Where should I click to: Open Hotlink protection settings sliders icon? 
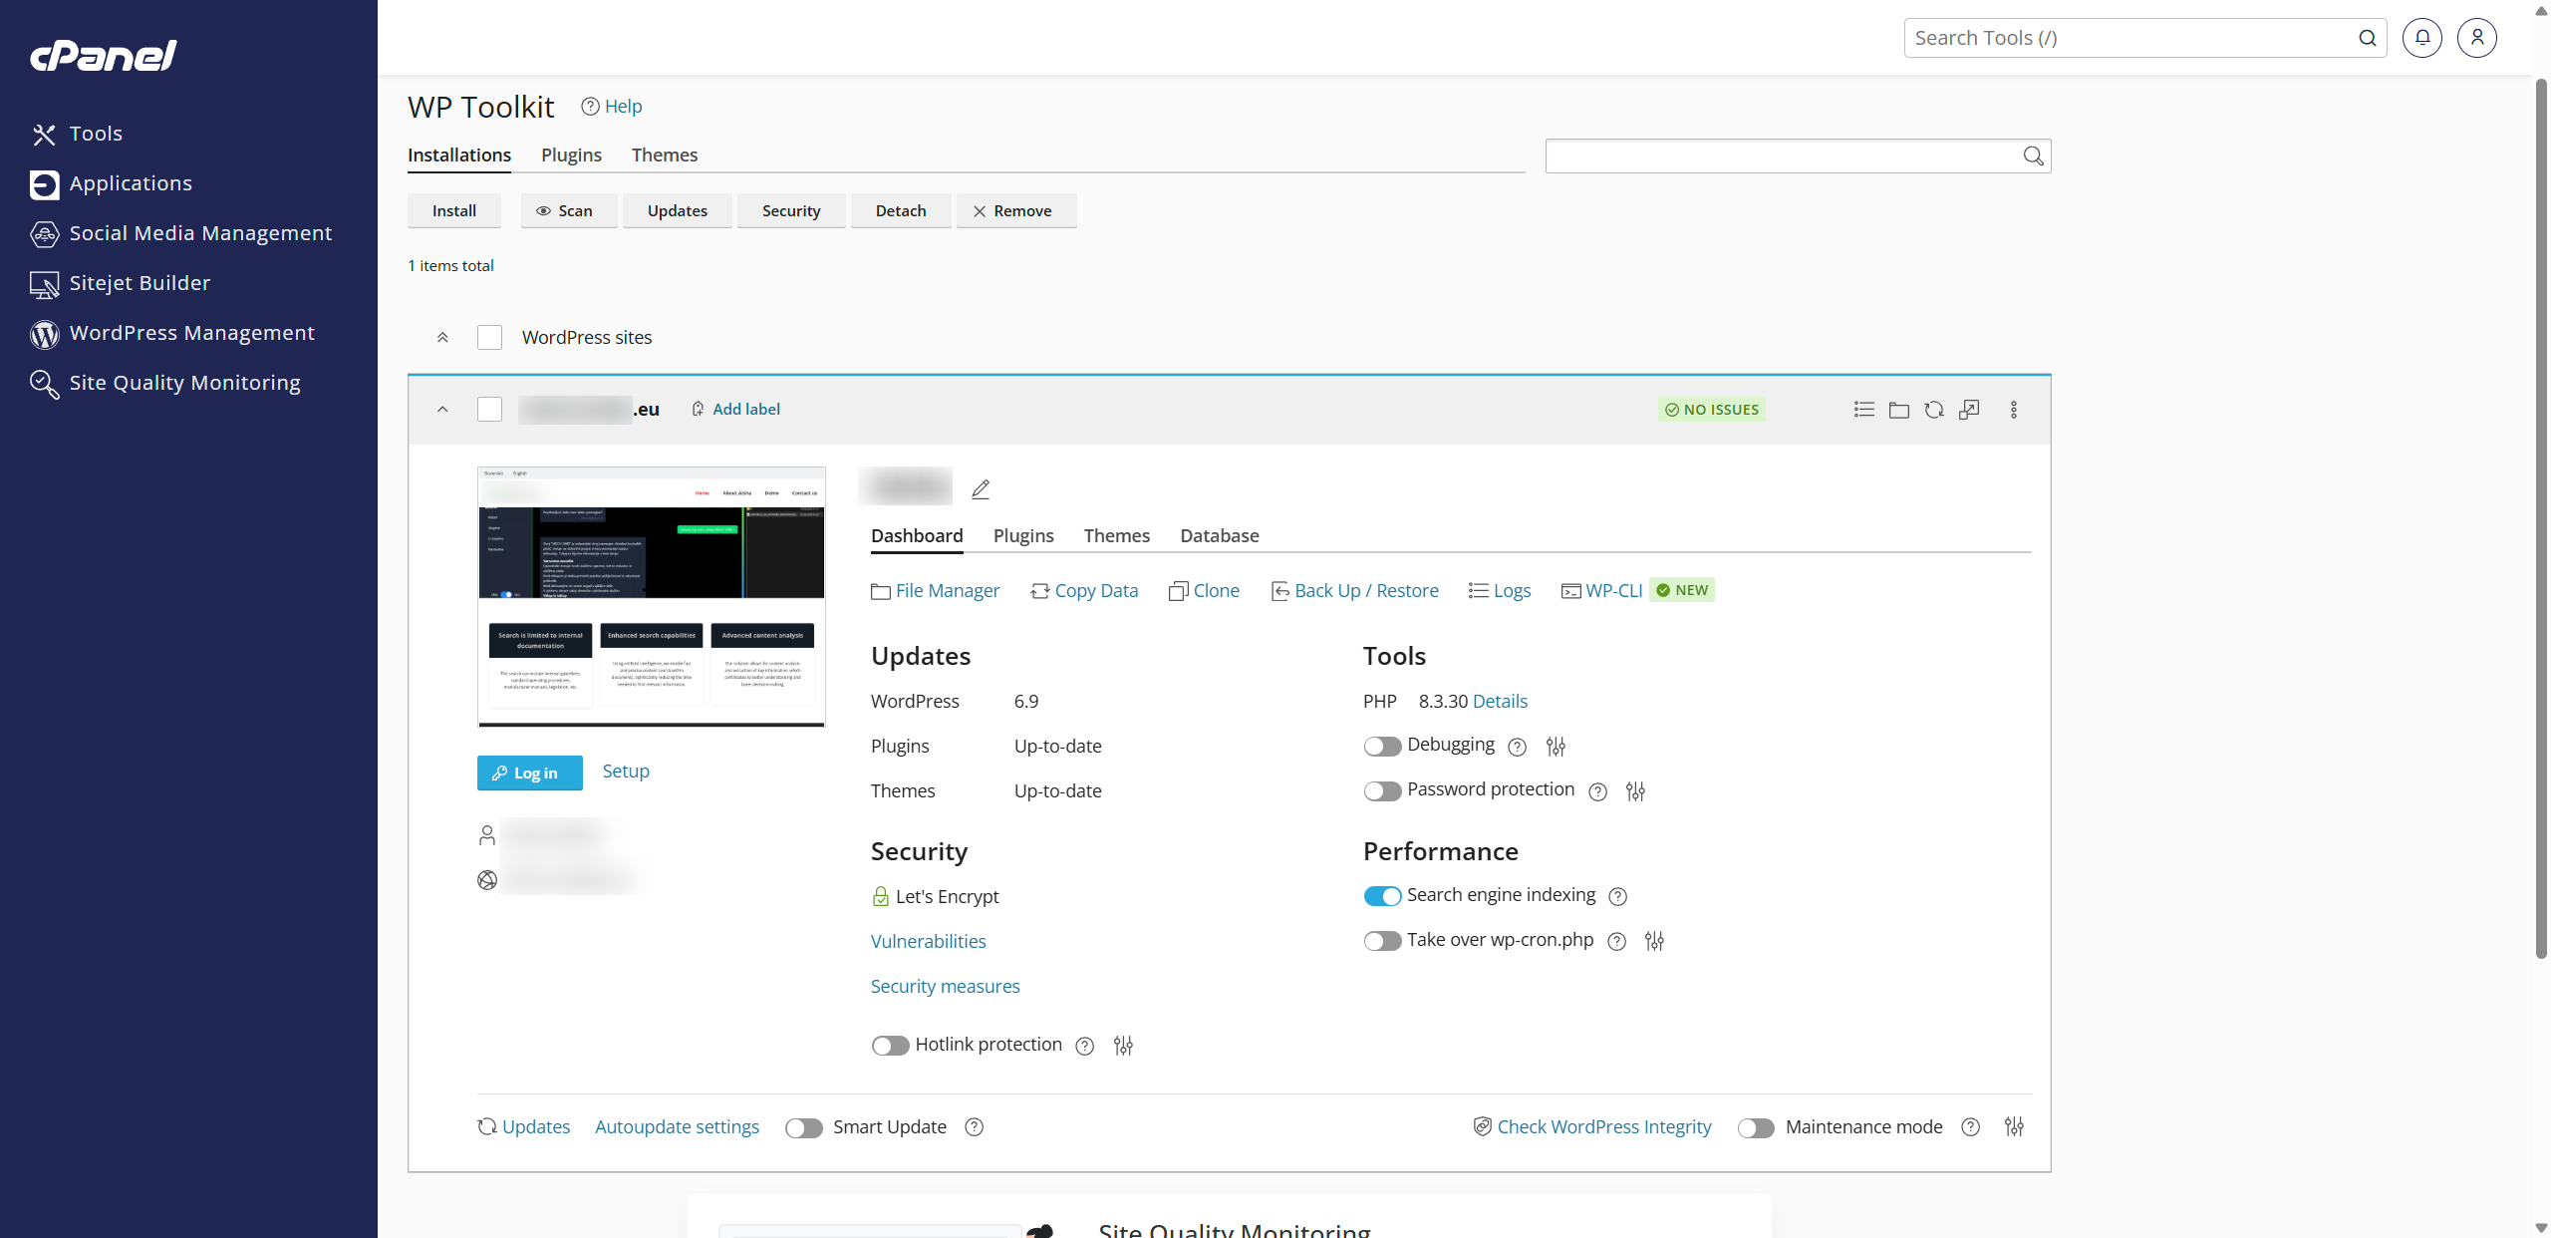1123,1046
